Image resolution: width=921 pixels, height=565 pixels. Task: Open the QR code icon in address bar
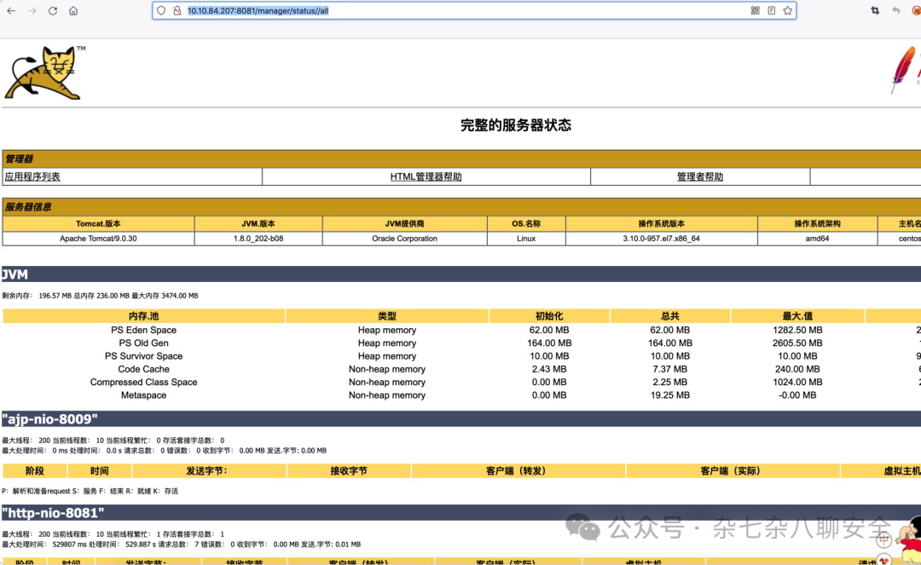(756, 10)
